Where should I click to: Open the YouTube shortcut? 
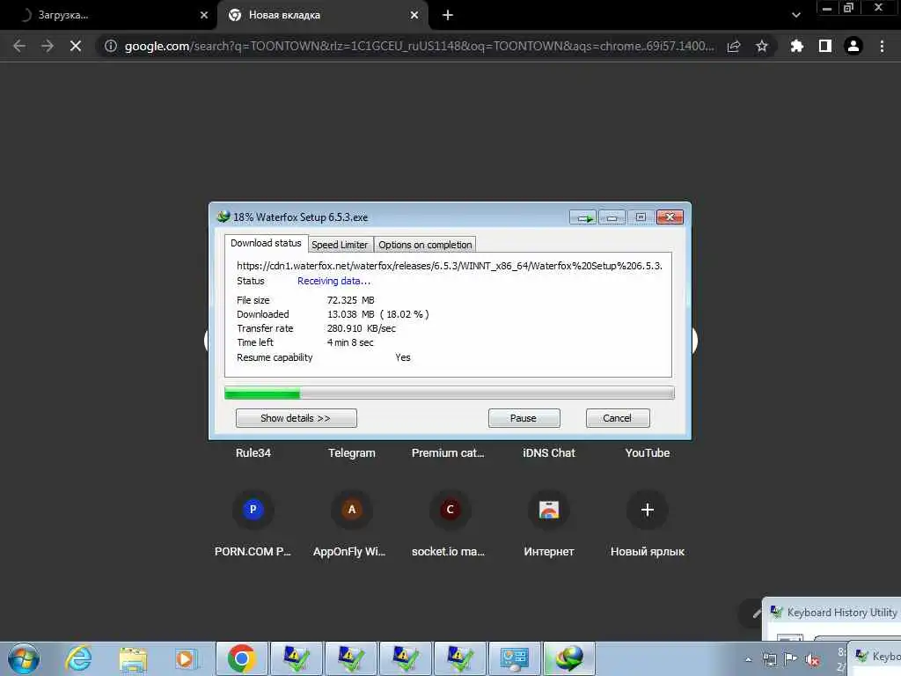[x=647, y=453]
